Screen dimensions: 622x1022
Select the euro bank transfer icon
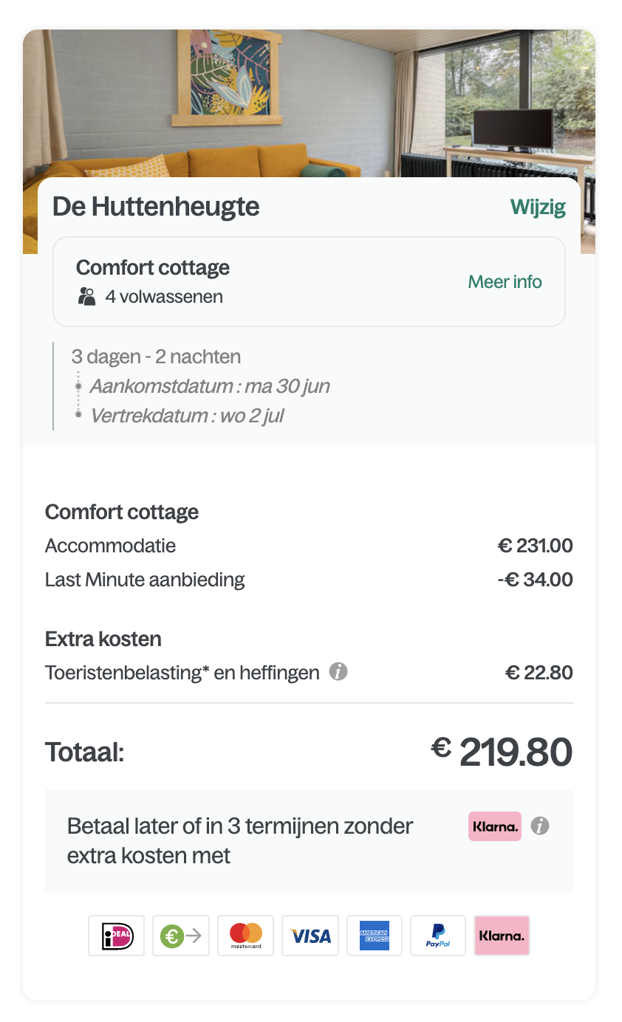(x=181, y=936)
